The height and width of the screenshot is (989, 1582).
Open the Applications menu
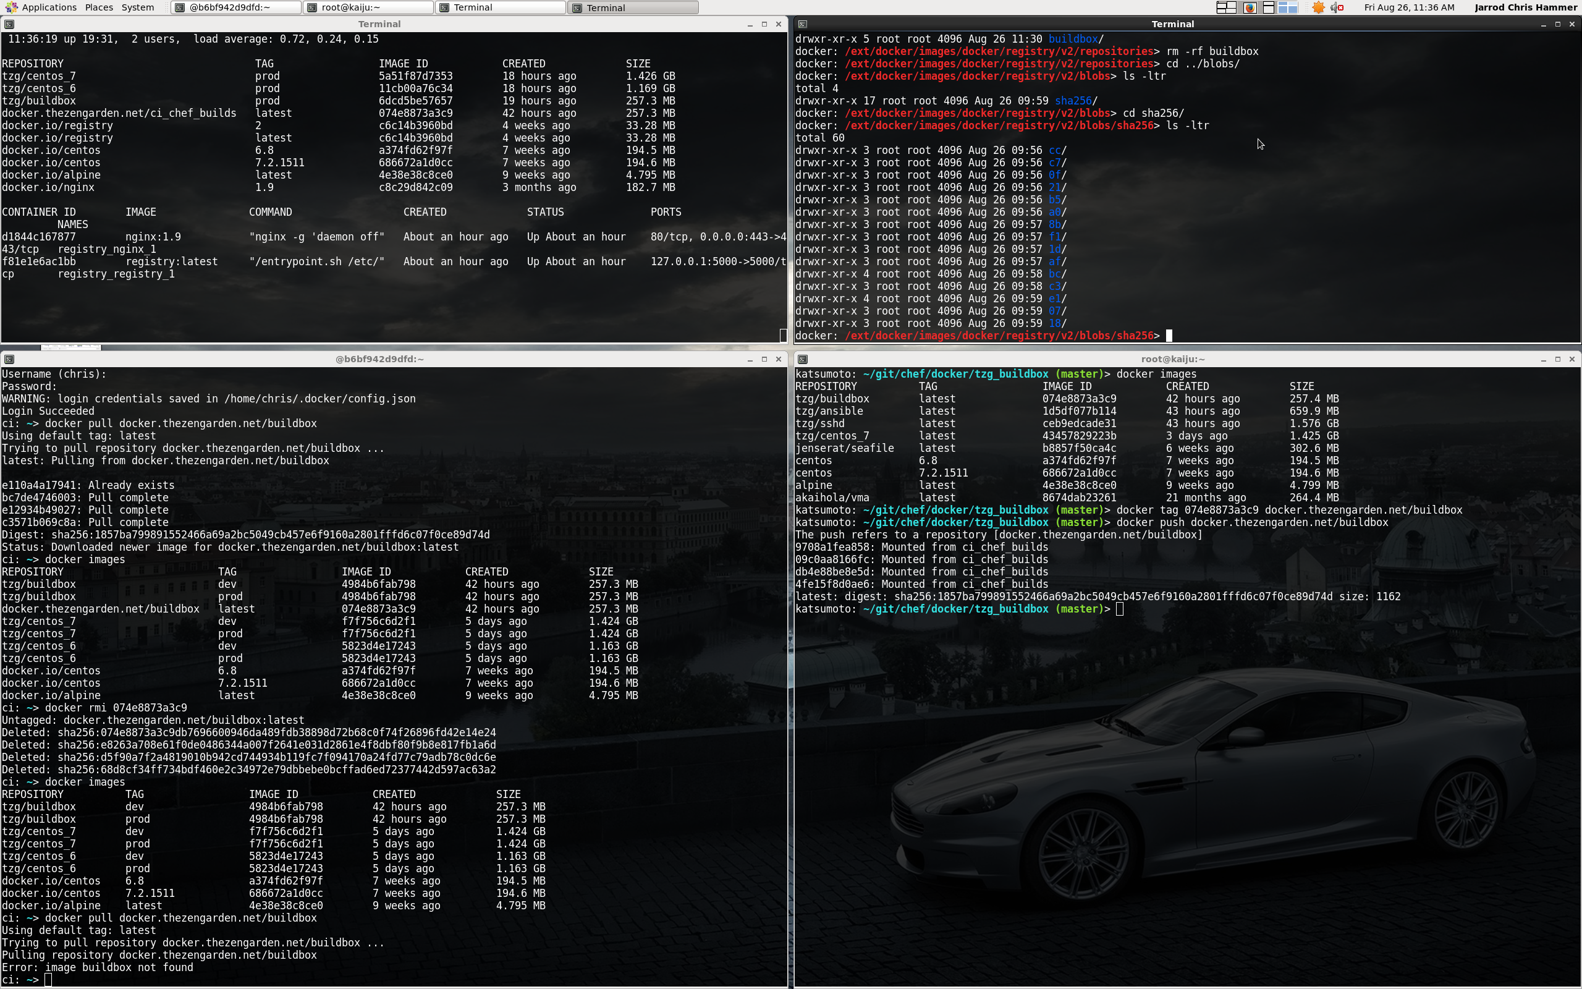click(x=49, y=7)
